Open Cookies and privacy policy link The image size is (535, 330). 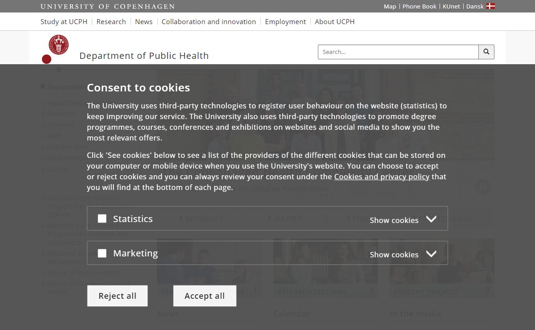382,177
